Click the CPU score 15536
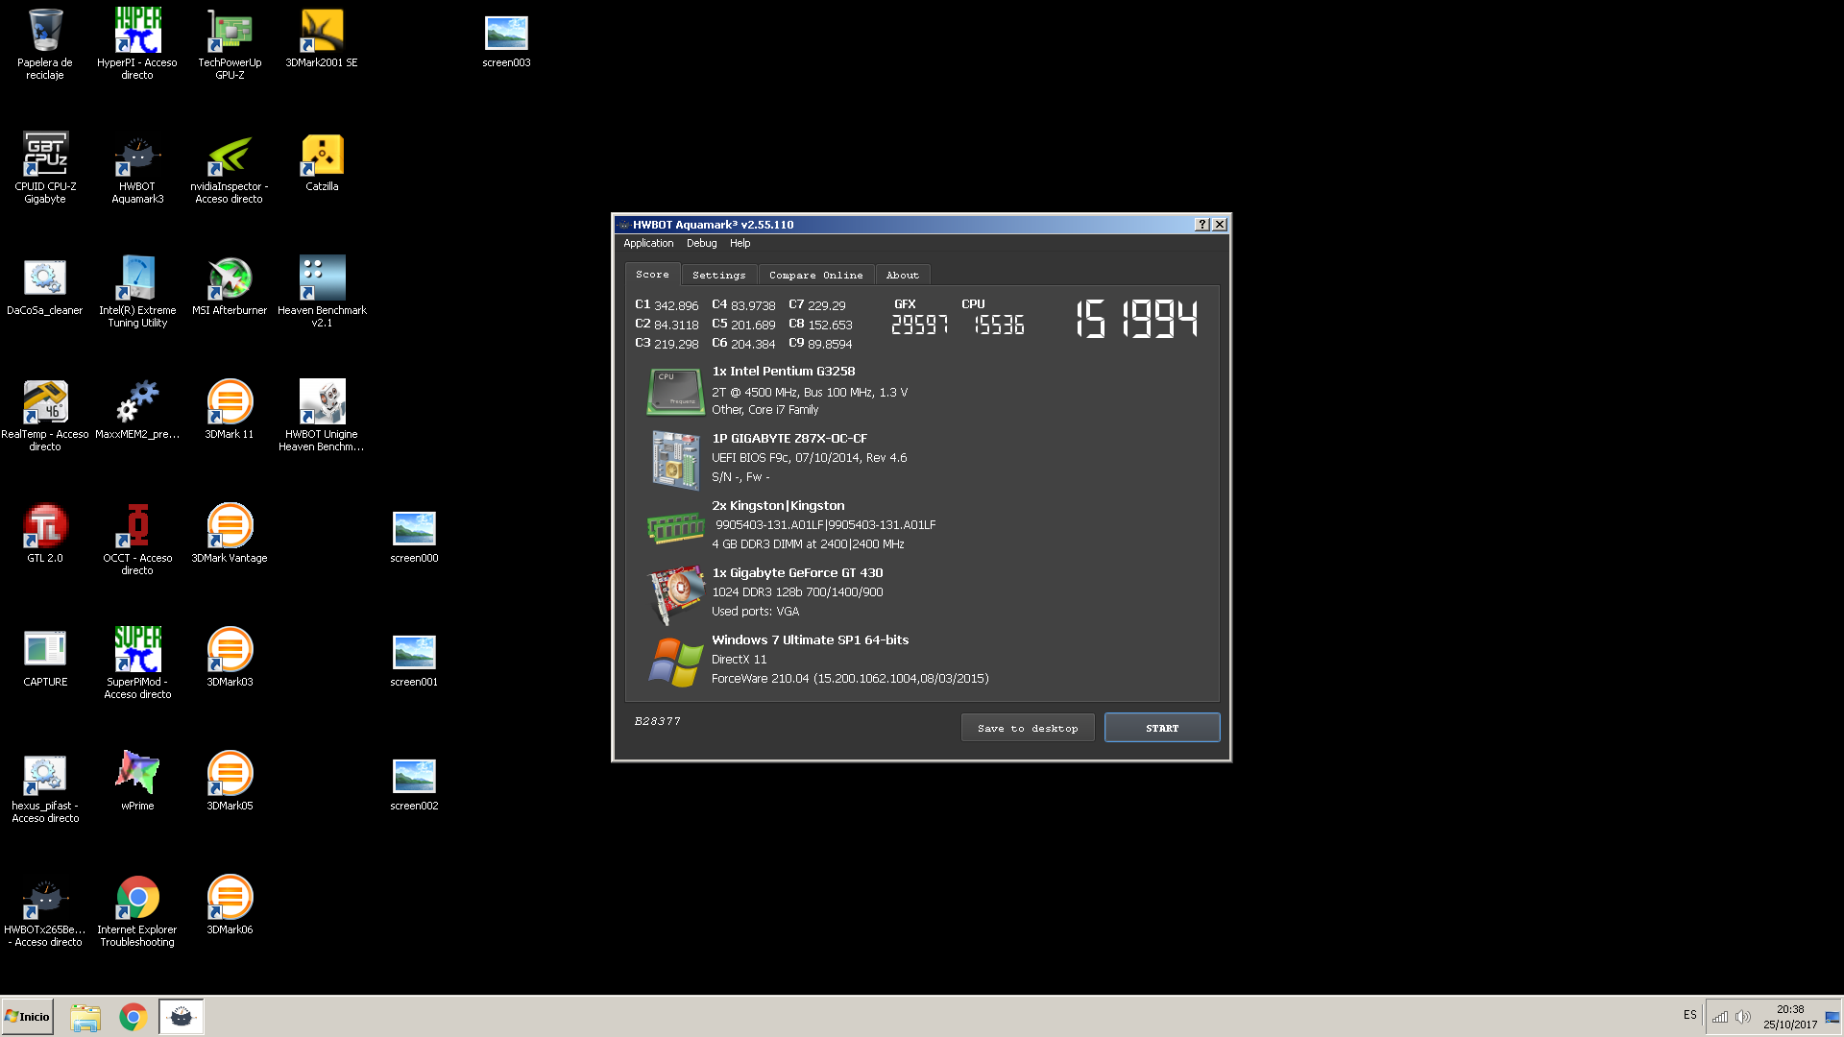 click(x=999, y=326)
